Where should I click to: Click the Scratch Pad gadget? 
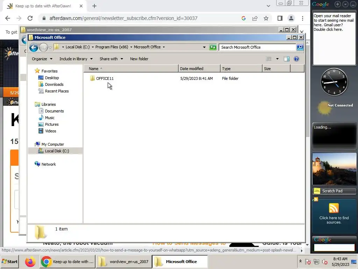334,191
